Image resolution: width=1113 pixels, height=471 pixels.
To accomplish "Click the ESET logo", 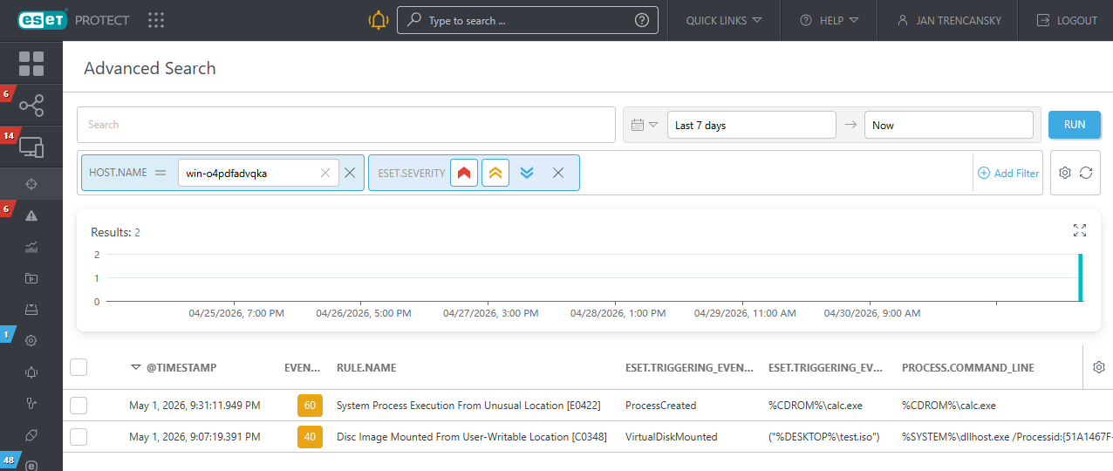I will [44, 20].
